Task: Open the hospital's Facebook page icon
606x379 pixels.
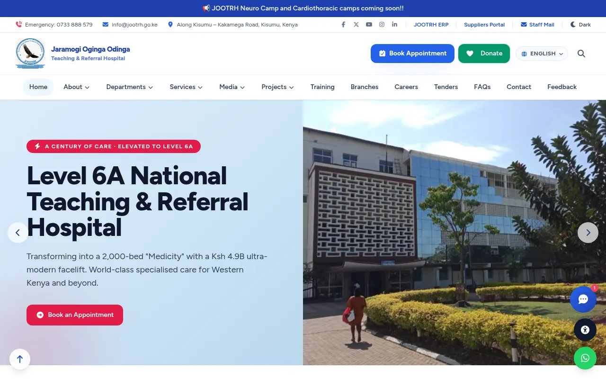Action: tap(343, 25)
